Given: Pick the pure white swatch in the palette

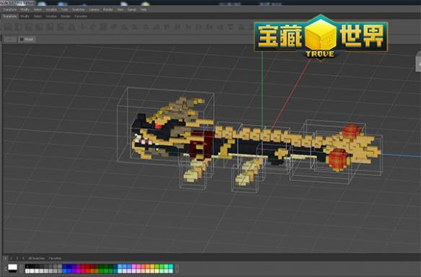Looking at the screenshot, I should [27, 271].
